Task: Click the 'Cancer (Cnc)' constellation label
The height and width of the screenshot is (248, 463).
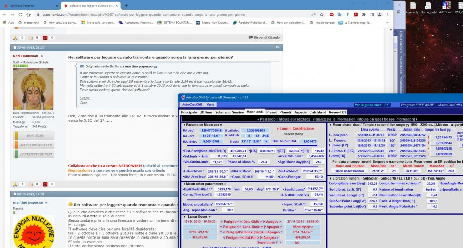Action: (x=293, y=134)
